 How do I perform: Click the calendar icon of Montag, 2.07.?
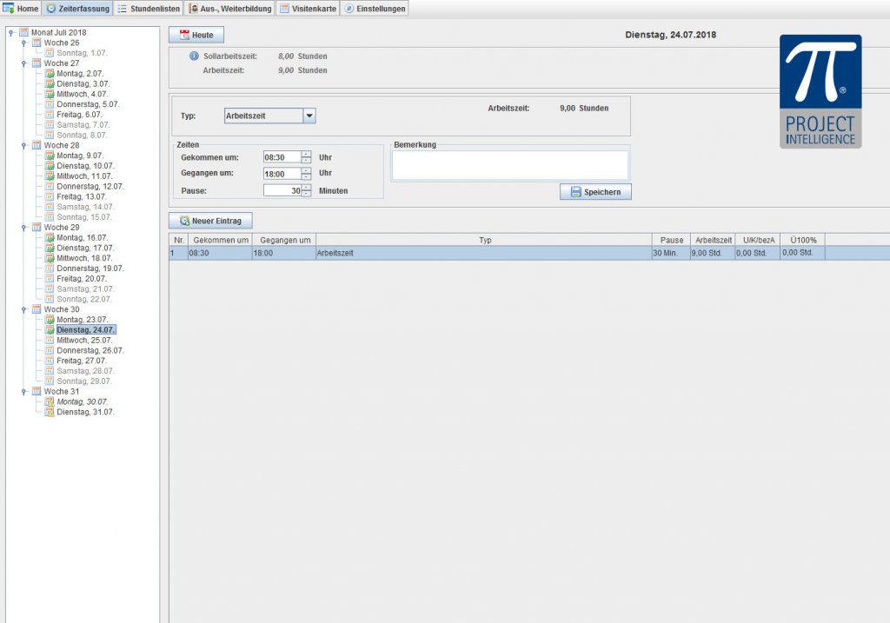pos(50,74)
